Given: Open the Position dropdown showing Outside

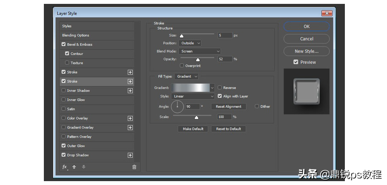Looking at the screenshot, I should [x=190, y=43].
